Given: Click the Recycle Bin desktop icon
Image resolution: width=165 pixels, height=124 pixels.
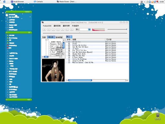Looking at the screenshot, I should point(158,117).
